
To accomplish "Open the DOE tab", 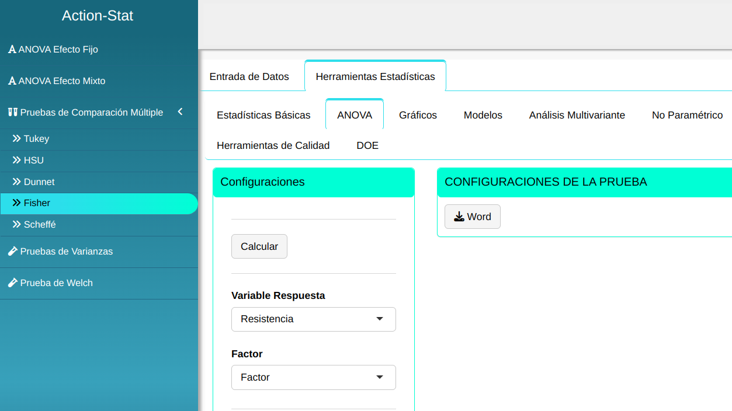I will [367, 145].
